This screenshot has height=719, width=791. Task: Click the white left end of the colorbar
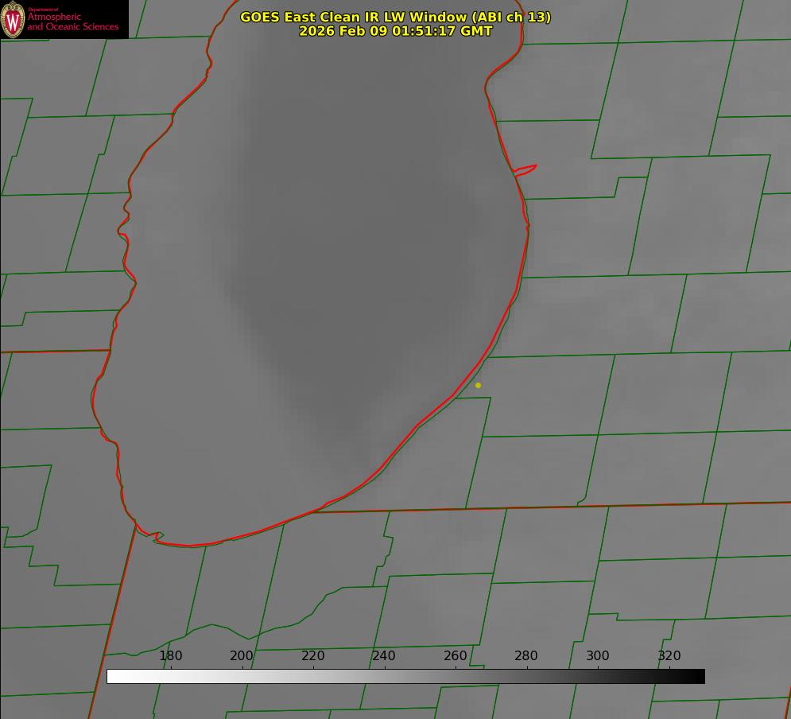tap(112, 676)
